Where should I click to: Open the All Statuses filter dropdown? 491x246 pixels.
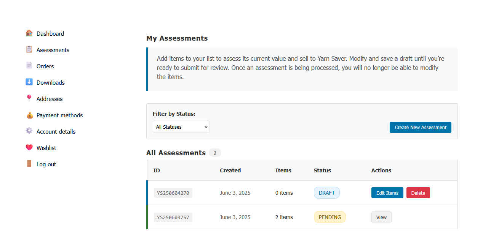point(181,127)
